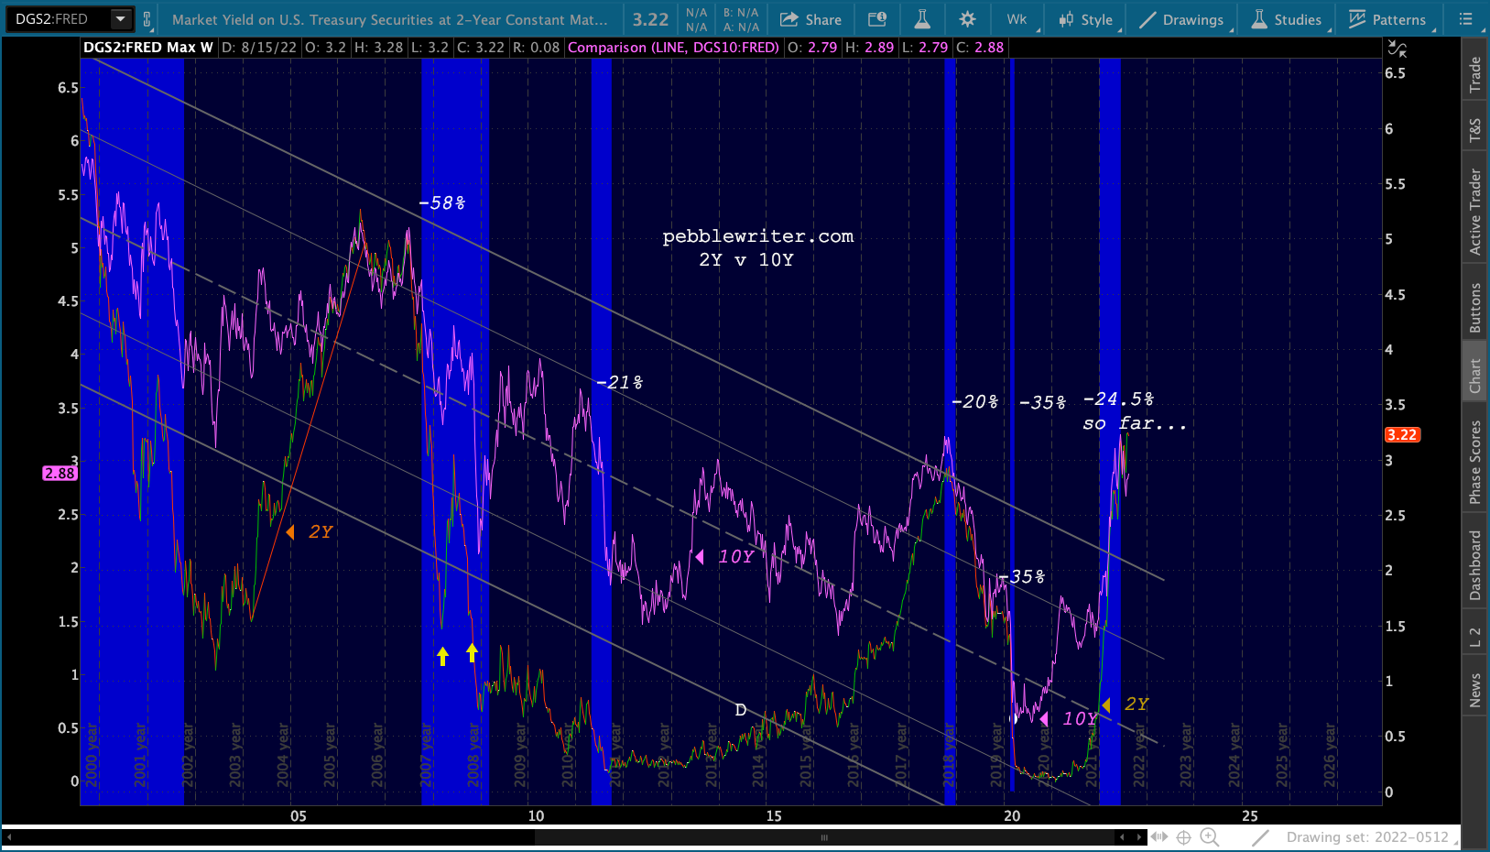1490x852 pixels.
Task: Select the "2Y v 10Y" annotation
Action: pyautogui.click(x=746, y=260)
